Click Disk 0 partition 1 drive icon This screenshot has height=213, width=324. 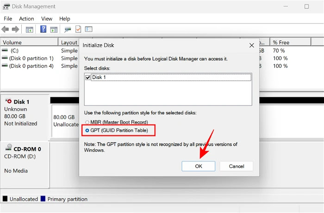[5, 58]
